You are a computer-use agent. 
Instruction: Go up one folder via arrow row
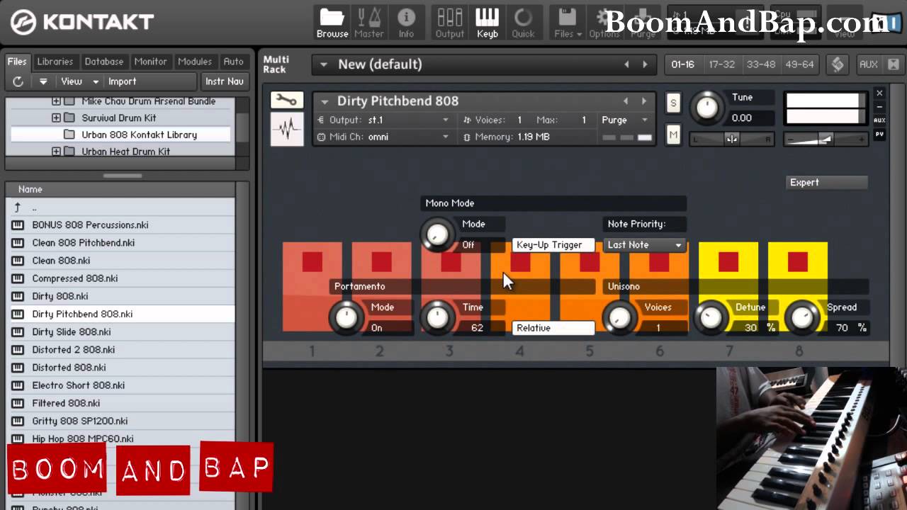pyautogui.click(x=120, y=208)
